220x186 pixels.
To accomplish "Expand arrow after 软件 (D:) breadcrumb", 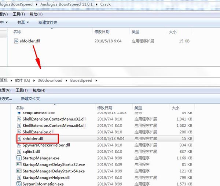I will (x=34, y=80).
